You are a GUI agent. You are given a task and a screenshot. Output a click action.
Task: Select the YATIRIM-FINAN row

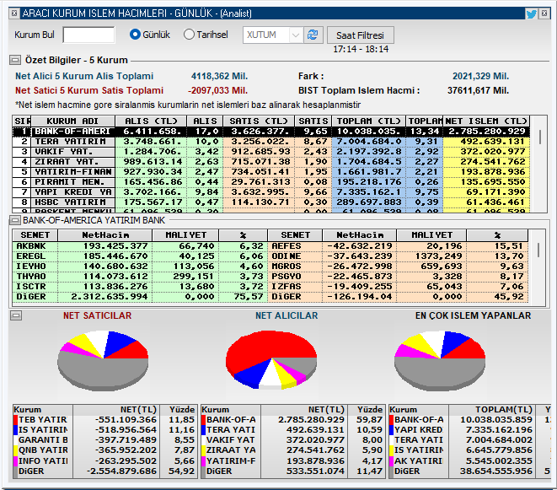271,172
